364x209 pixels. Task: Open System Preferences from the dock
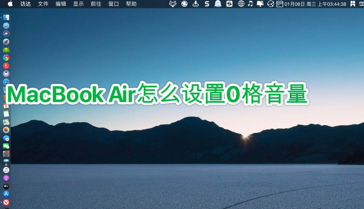6,154
